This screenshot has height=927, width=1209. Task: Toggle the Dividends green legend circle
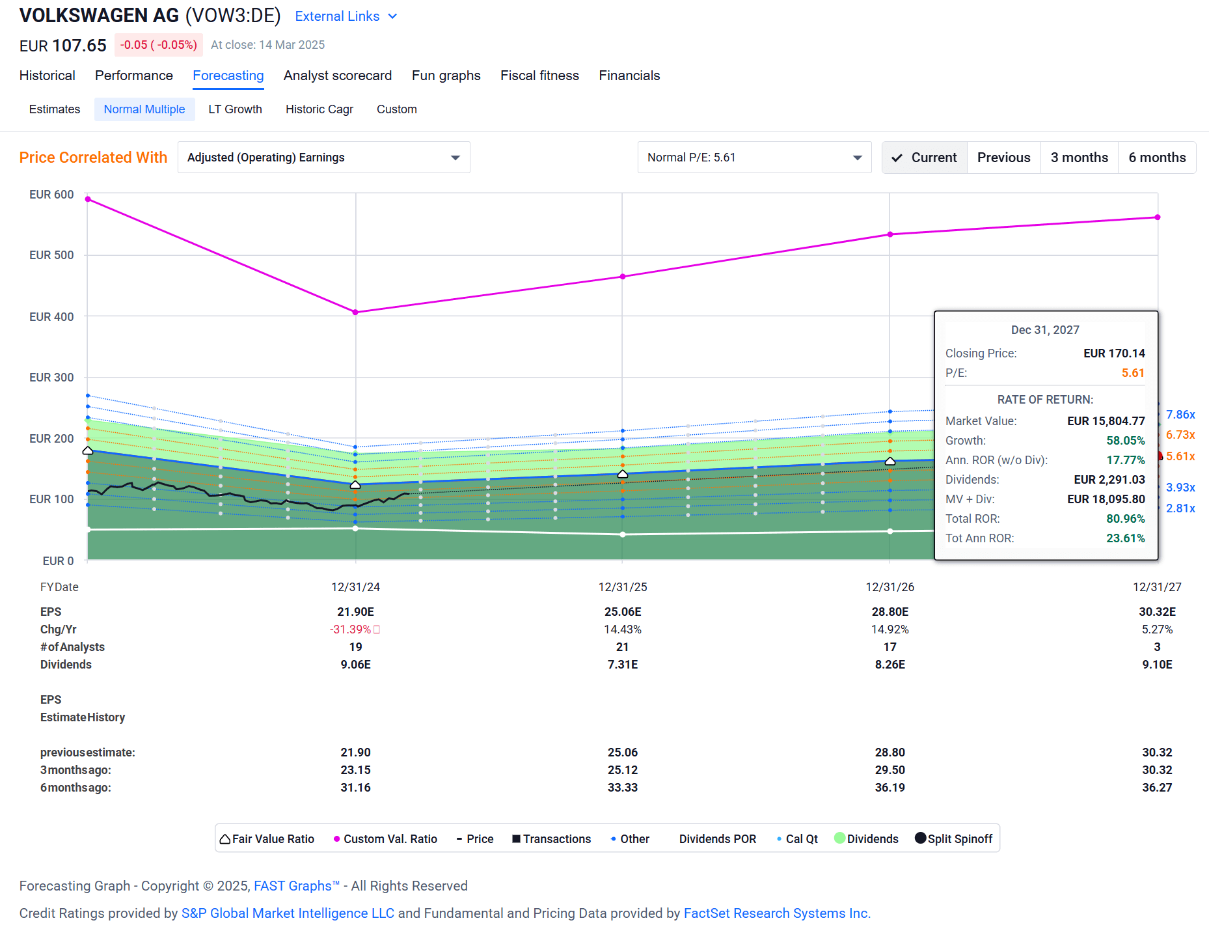pyautogui.click(x=841, y=838)
